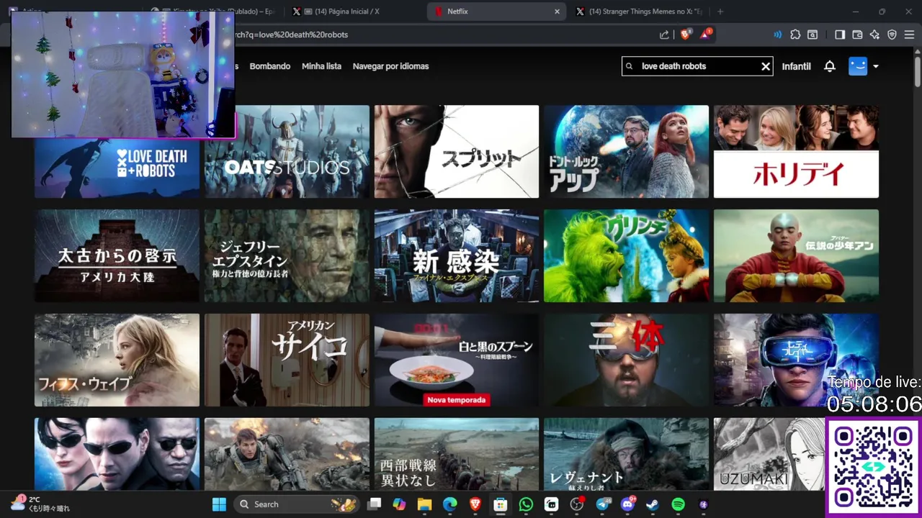The height and width of the screenshot is (518, 922).
Task: Open the ホリデイ title
Action: [796, 152]
